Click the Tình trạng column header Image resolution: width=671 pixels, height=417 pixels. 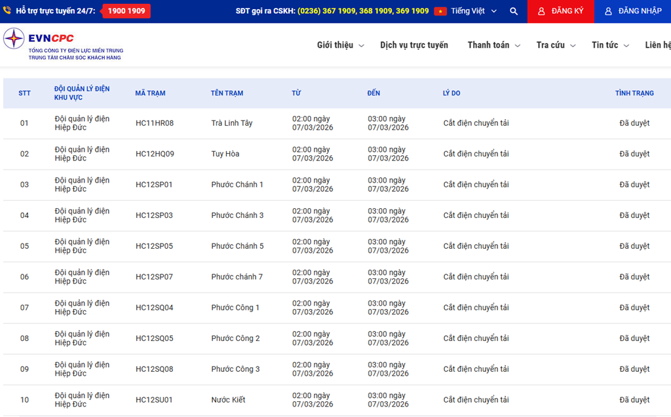pos(634,94)
